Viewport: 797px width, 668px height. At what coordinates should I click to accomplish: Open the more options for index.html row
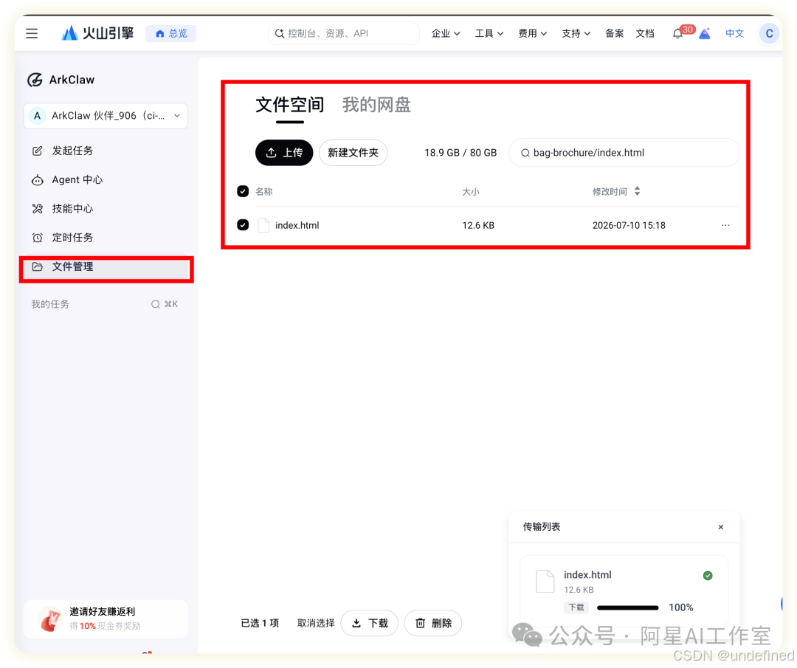coord(725,225)
